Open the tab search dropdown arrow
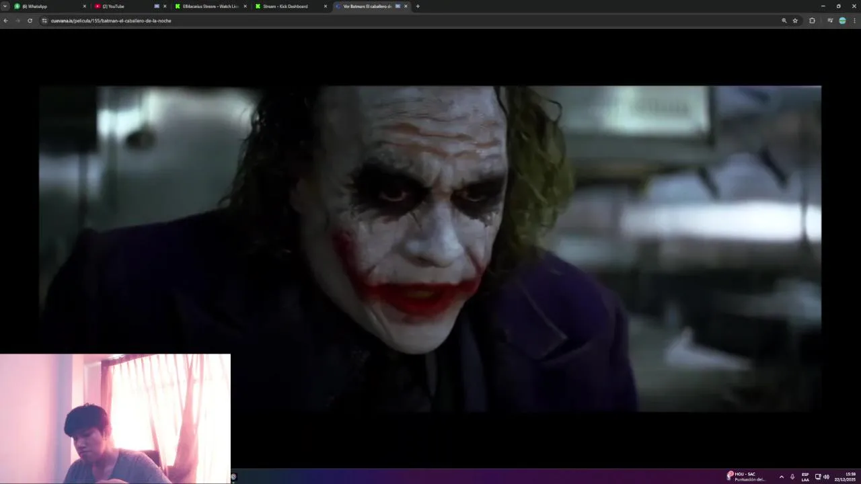 (5, 6)
